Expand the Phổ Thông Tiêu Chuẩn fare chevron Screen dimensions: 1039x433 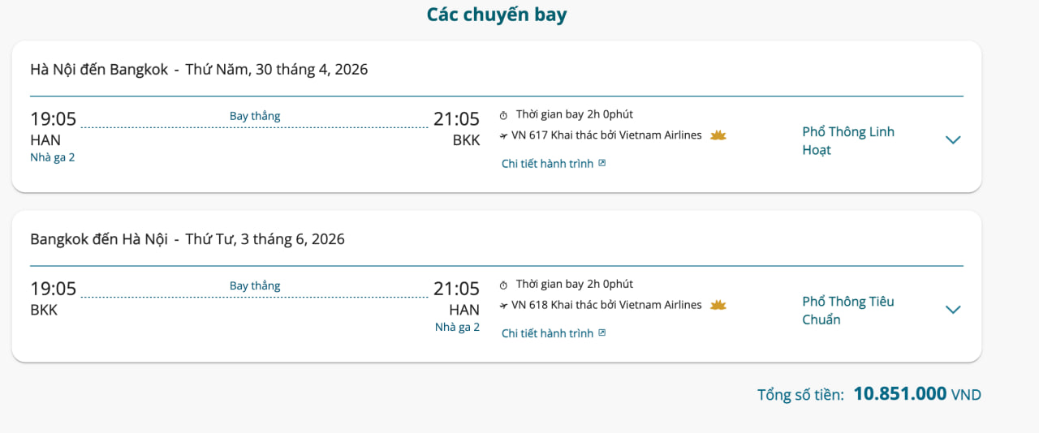point(953,310)
